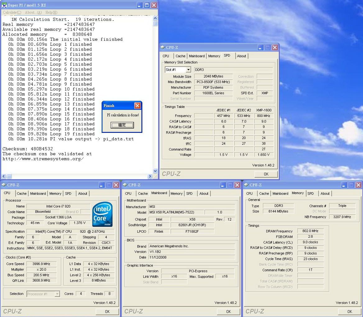This screenshot has width=363, height=317.
Task: Click Super PI vertical scrollbar down arrow
Action: pos(155,171)
